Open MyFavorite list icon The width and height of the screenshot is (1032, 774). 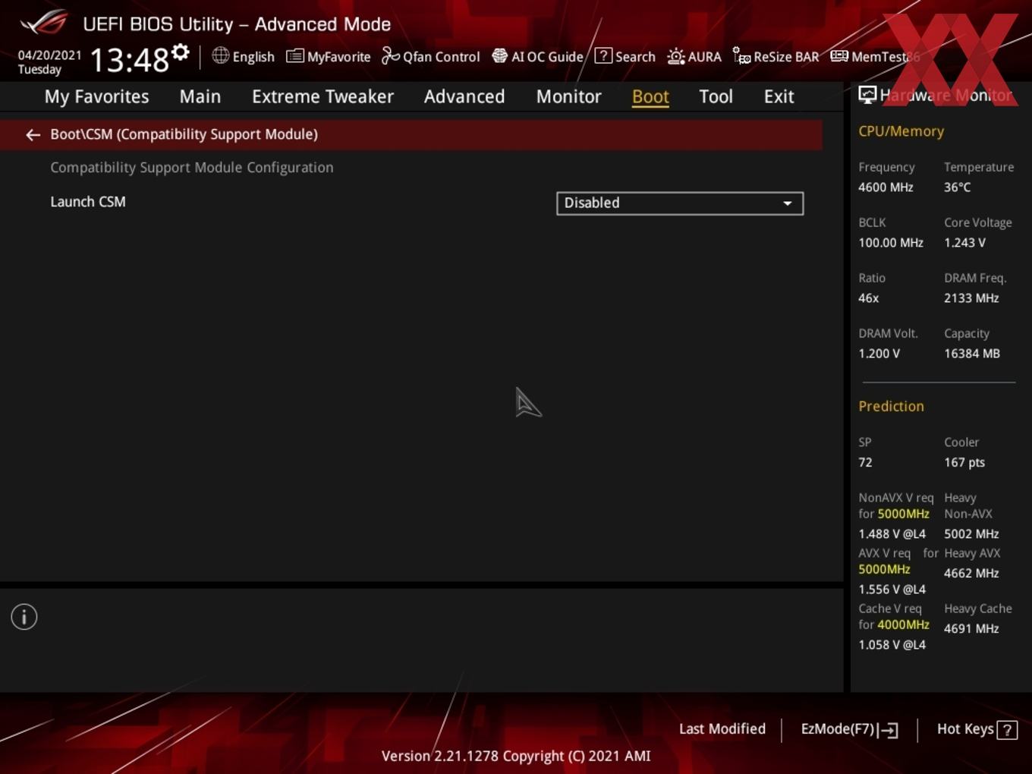295,56
